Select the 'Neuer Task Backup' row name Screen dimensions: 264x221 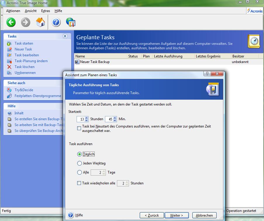(95, 62)
